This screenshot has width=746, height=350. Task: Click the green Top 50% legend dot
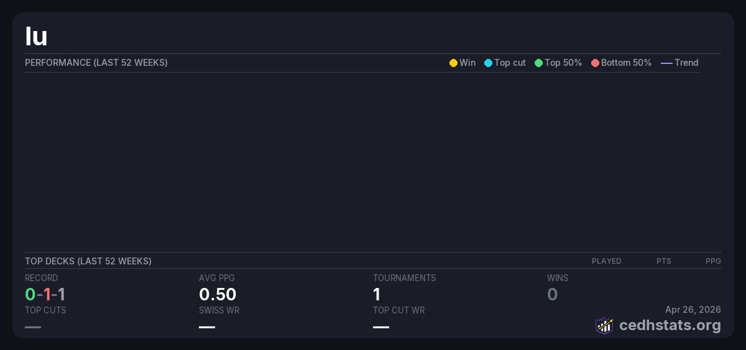538,63
